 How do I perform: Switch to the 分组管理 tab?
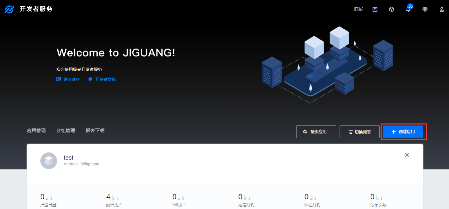coord(66,130)
